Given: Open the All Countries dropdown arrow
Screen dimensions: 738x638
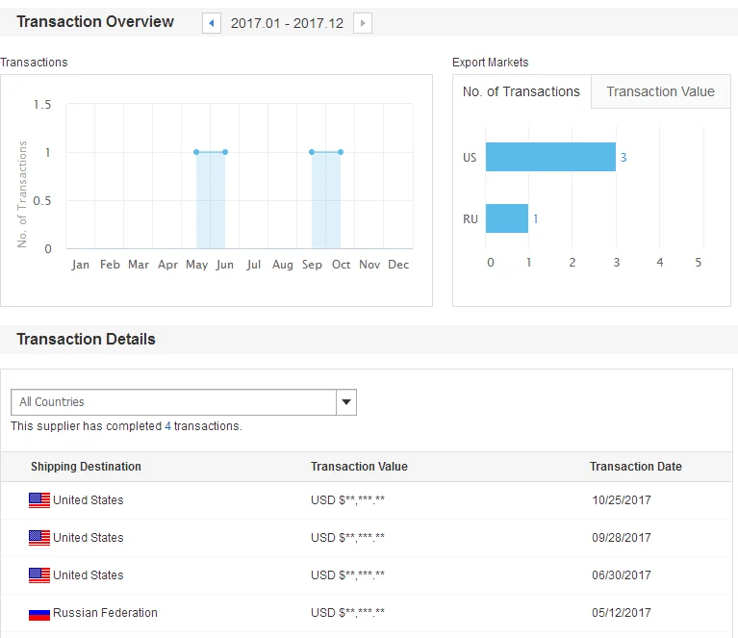Looking at the screenshot, I should pyautogui.click(x=345, y=402).
